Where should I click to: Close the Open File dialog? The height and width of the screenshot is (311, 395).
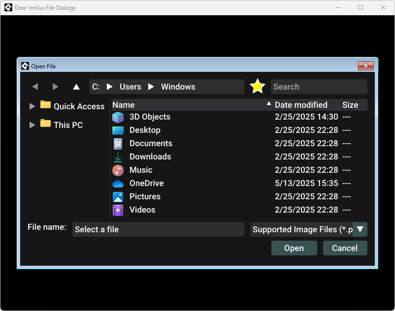click(366, 66)
